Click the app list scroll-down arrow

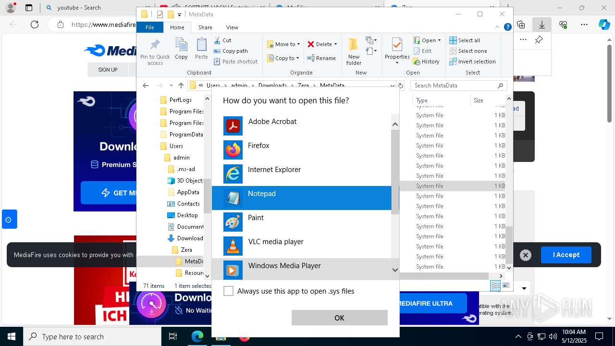point(395,270)
